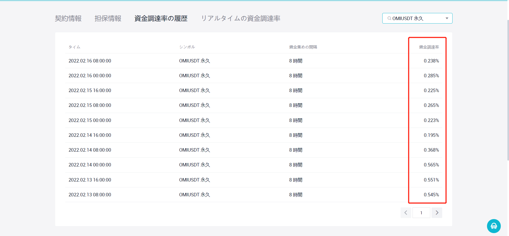509x236 pixels.
Task: Click the 0.545% funding rate value
Action: tap(431, 195)
